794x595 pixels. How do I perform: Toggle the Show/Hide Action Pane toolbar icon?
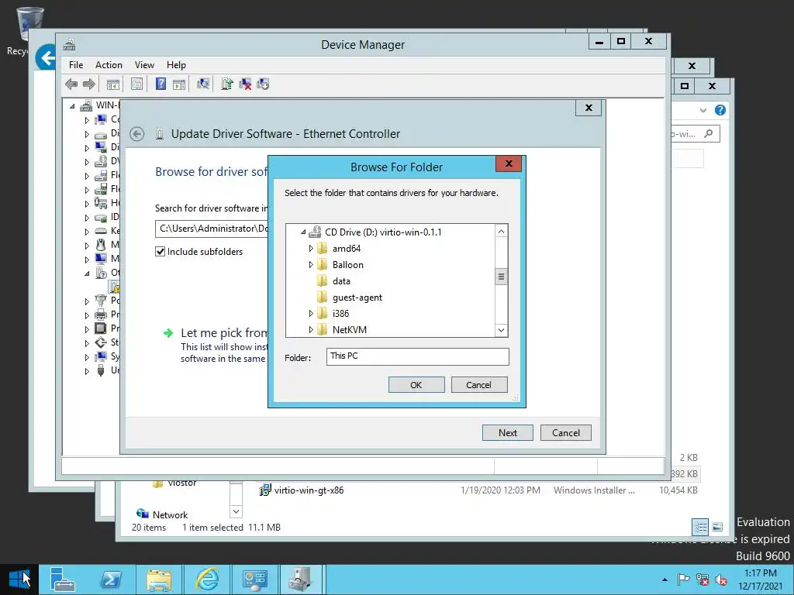179,84
